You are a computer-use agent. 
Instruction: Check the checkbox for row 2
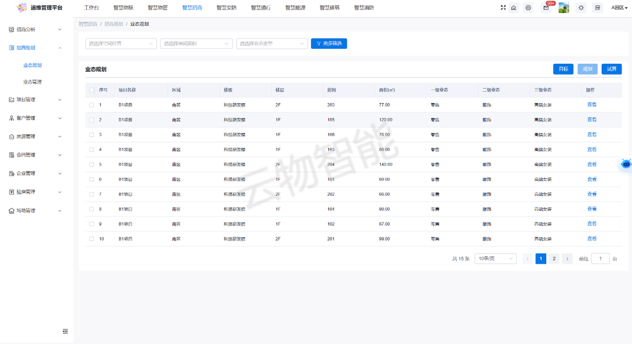92,120
